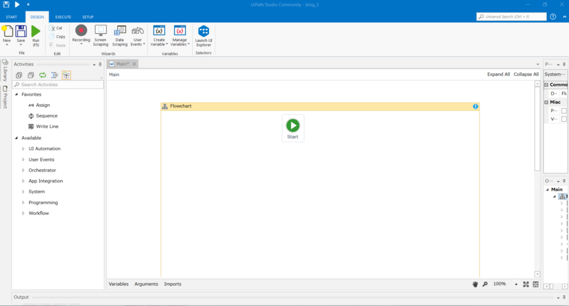Image resolution: width=569 pixels, height=306 pixels.
Task: Click the Search Activities input field
Action: [x=59, y=84]
